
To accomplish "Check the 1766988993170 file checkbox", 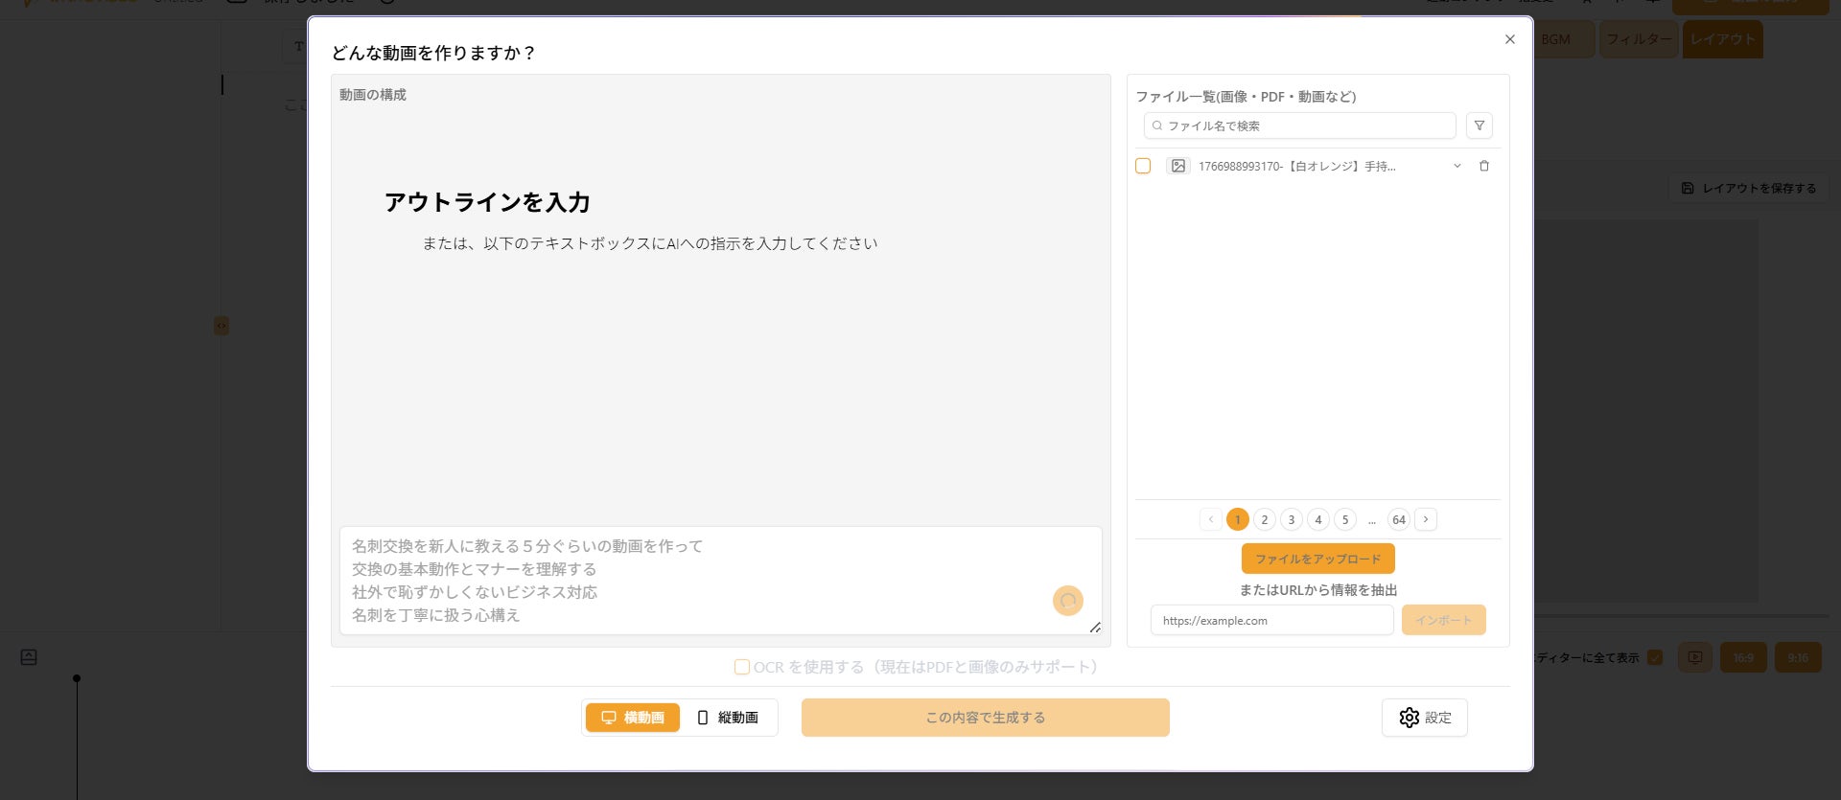I will [1143, 166].
